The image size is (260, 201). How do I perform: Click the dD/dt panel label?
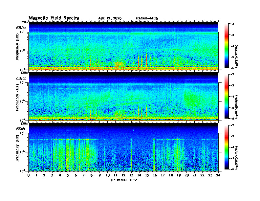[21, 78]
